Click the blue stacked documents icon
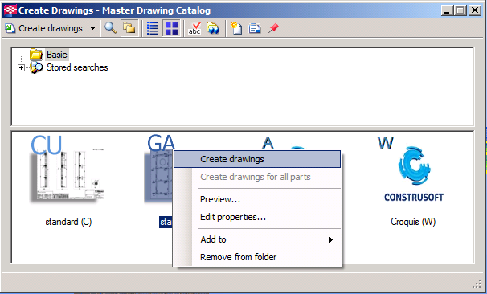Viewport: 487px width, 294px height. [255, 28]
